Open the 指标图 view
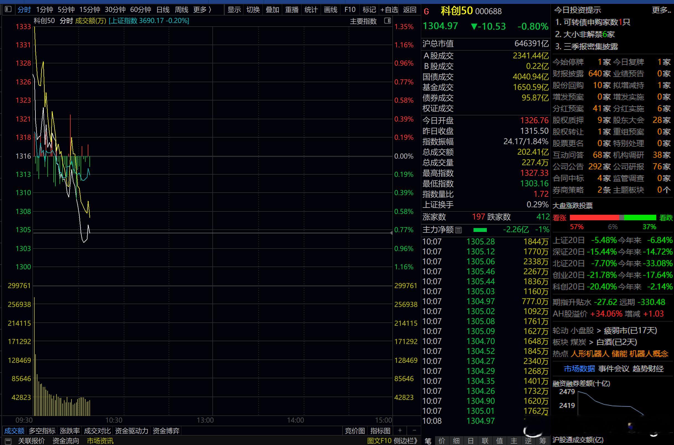 click(380, 431)
